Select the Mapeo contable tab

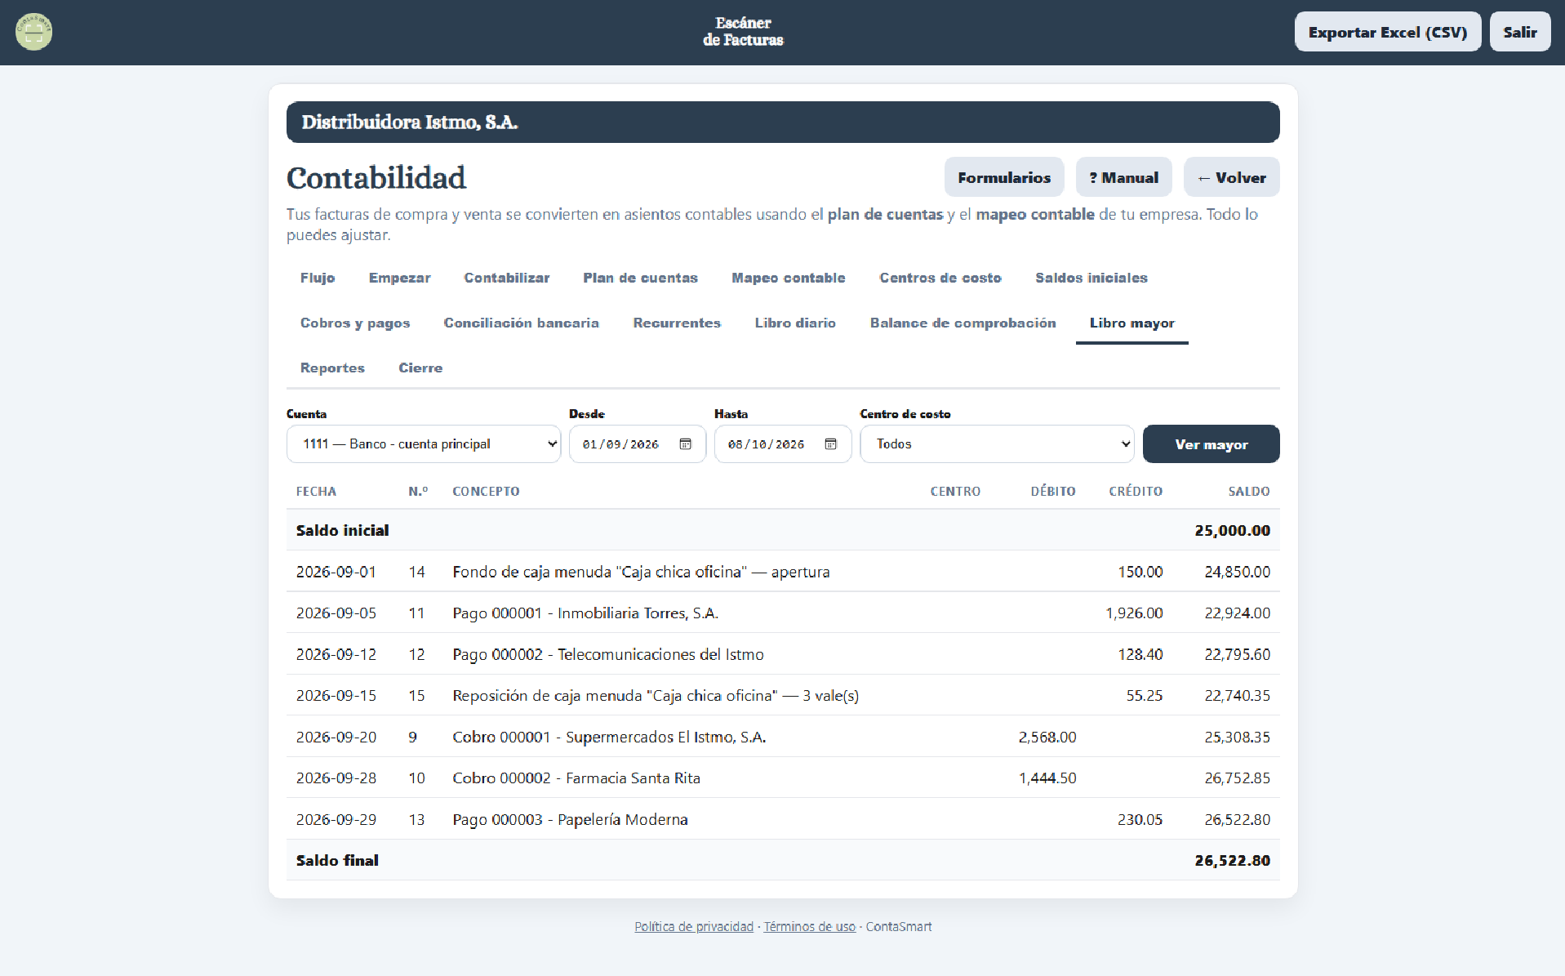(789, 278)
